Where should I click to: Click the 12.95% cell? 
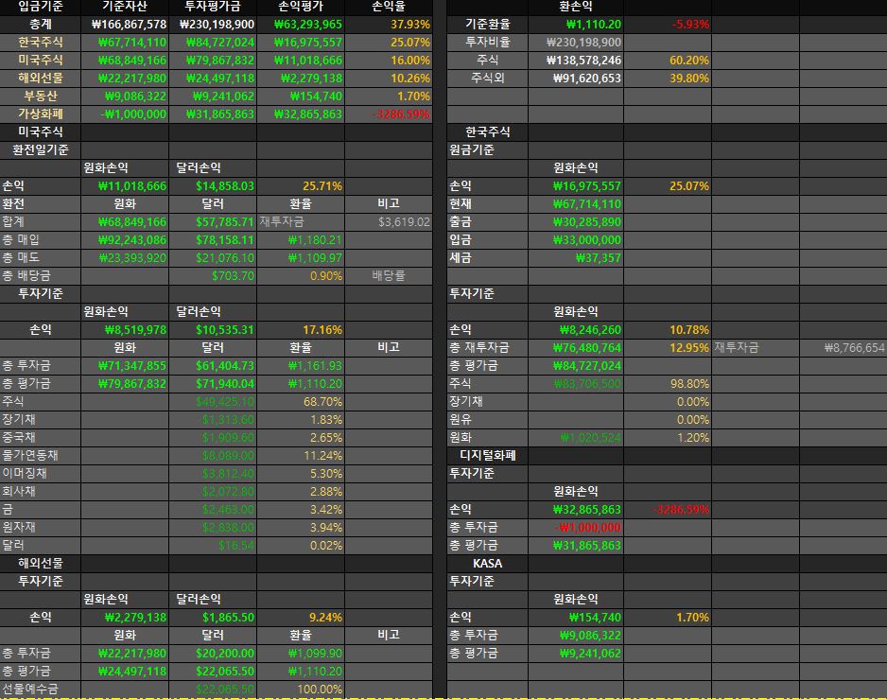tap(668, 347)
